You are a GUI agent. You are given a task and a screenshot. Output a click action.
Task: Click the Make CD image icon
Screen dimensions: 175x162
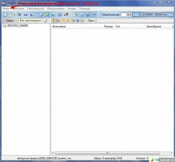pyautogui.click(x=41, y=15)
